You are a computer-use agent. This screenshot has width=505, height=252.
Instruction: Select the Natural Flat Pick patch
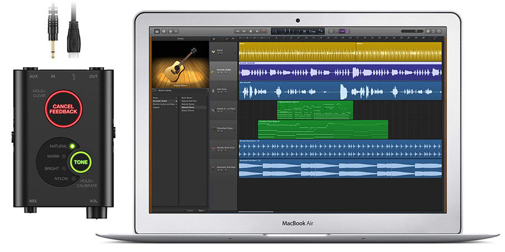pyautogui.click(x=189, y=101)
